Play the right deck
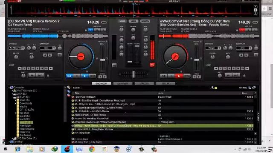 pos(179,76)
